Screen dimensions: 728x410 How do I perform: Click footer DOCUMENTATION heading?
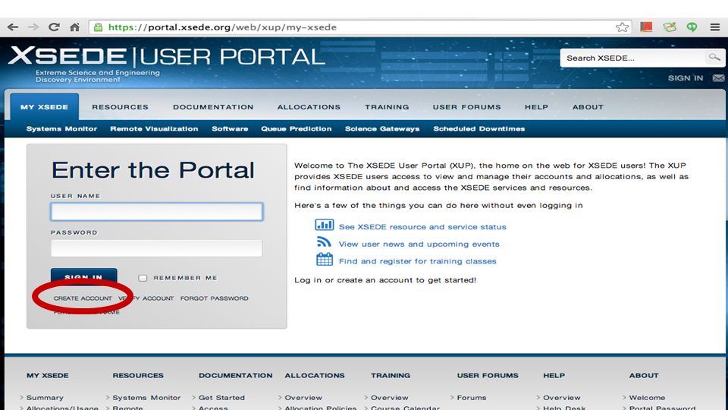[x=235, y=375]
